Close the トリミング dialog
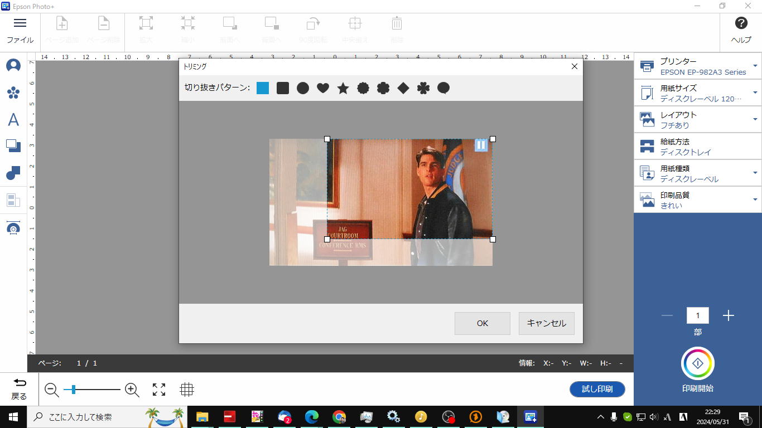This screenshot has height=428, width=762. 575,66
